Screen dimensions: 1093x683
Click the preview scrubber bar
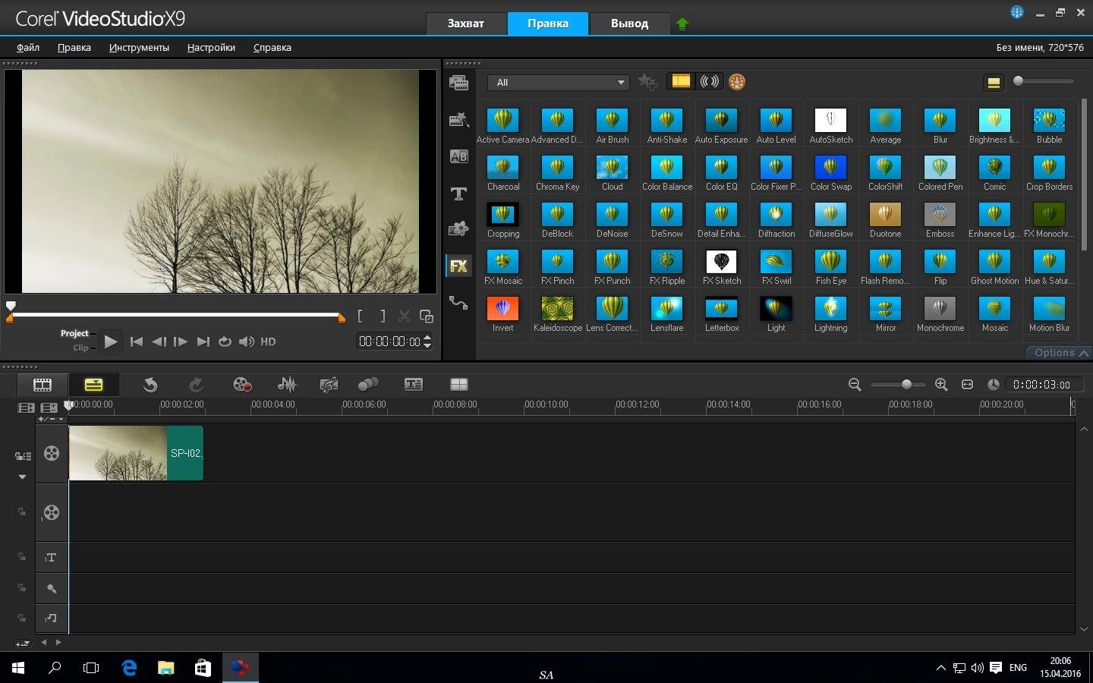tap(175, 314)
